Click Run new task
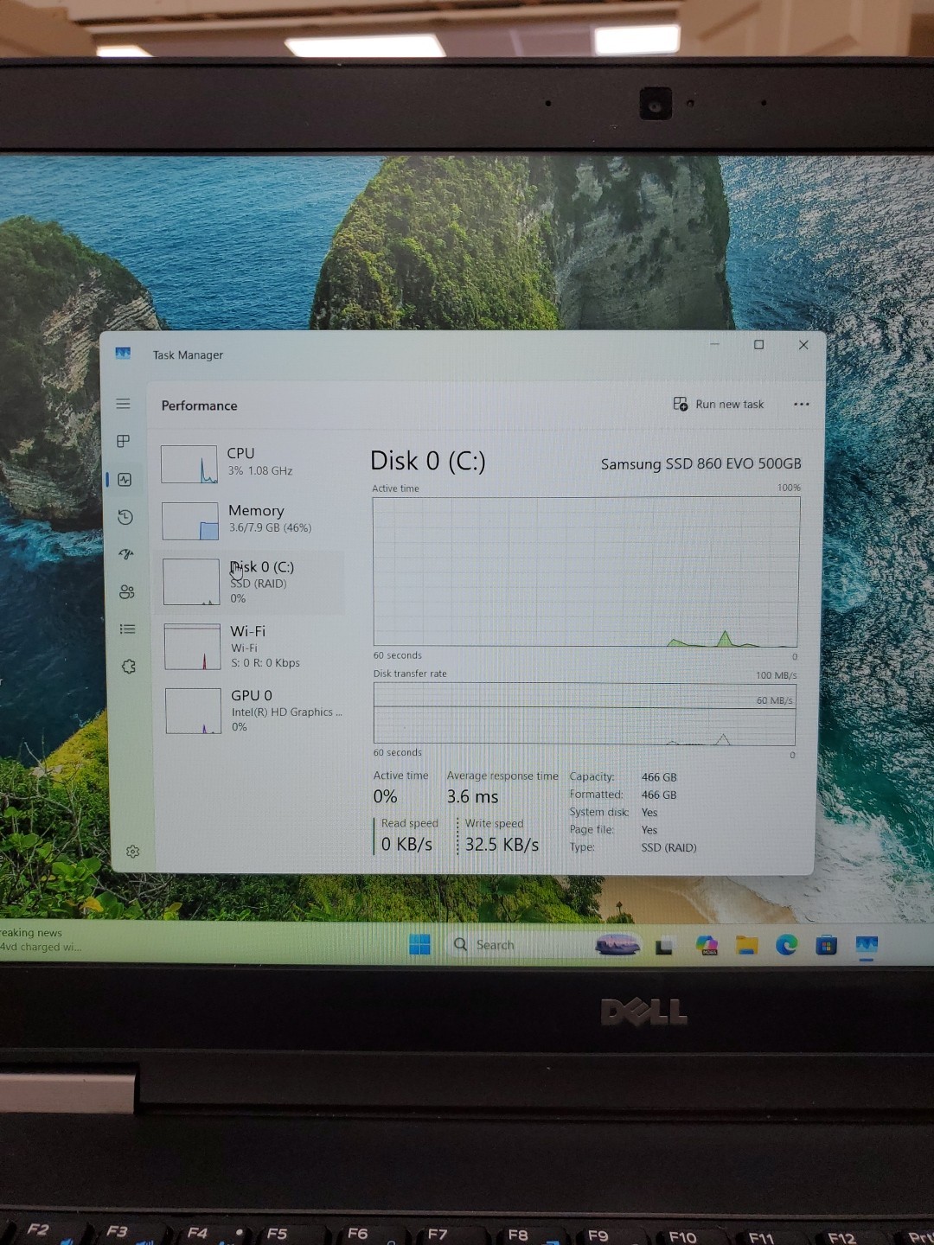 719,404
